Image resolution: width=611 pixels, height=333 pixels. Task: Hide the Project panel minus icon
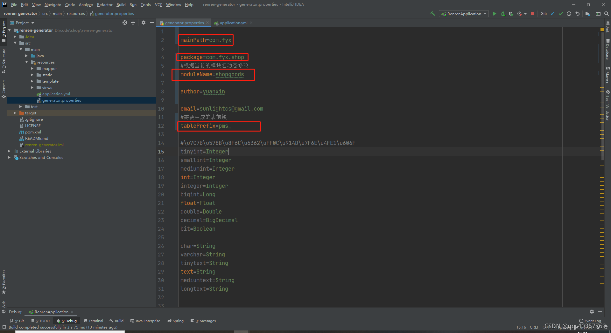point(152,23)
